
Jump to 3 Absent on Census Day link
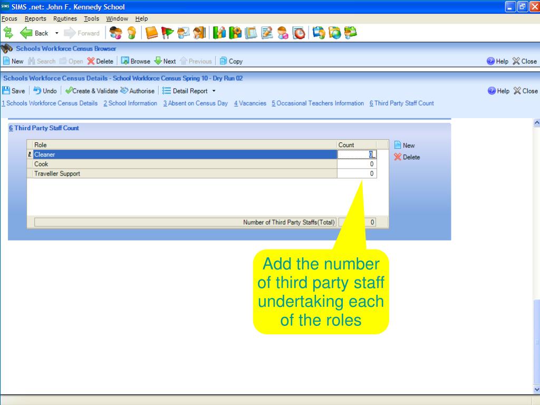(195, 103)
